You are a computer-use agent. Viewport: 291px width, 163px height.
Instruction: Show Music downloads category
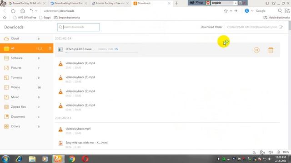point(26,97)
